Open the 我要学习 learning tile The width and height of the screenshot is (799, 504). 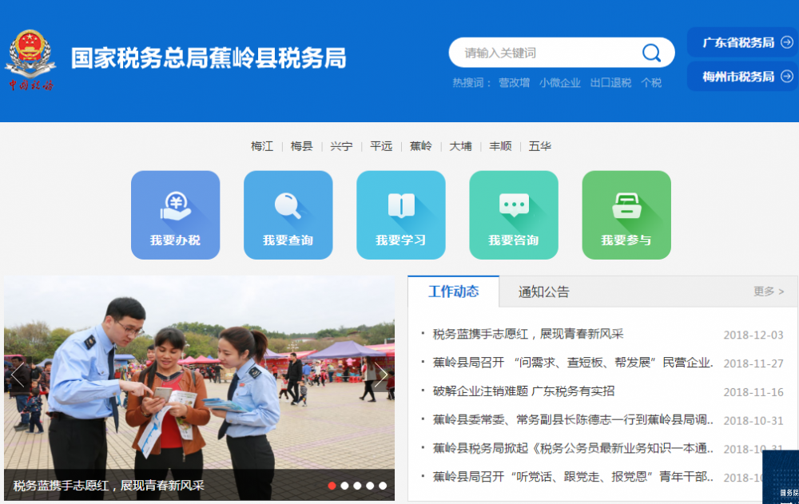400,215
